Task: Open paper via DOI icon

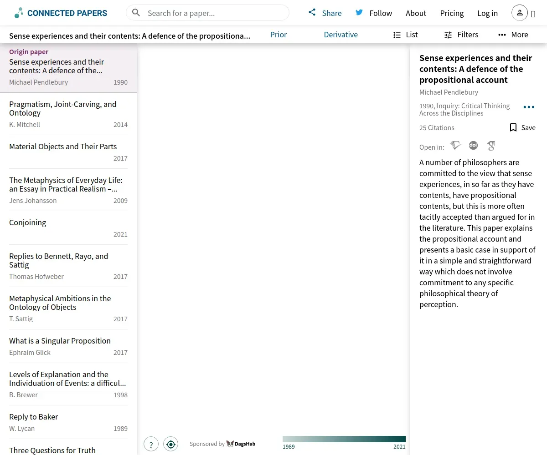Action: (473, 146)
